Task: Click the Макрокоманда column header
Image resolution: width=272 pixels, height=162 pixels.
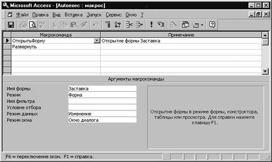Action: pos(56,35)
